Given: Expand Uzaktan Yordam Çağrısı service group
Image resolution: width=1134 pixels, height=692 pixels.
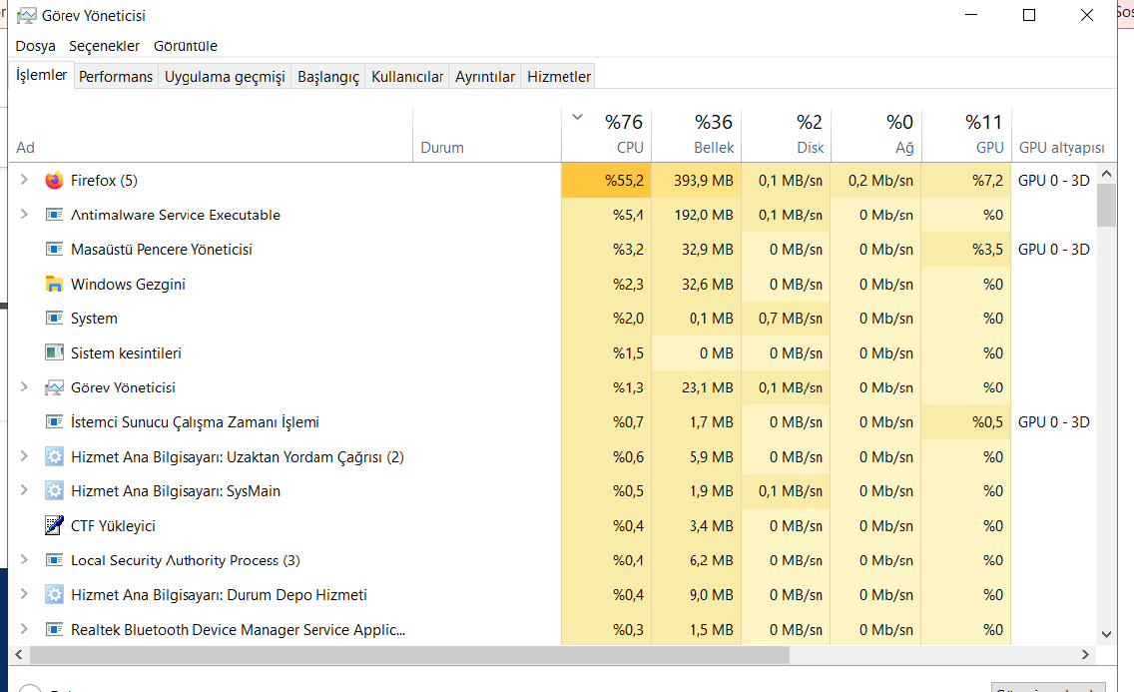Looking at the screenshot, I should click(24, 457).
